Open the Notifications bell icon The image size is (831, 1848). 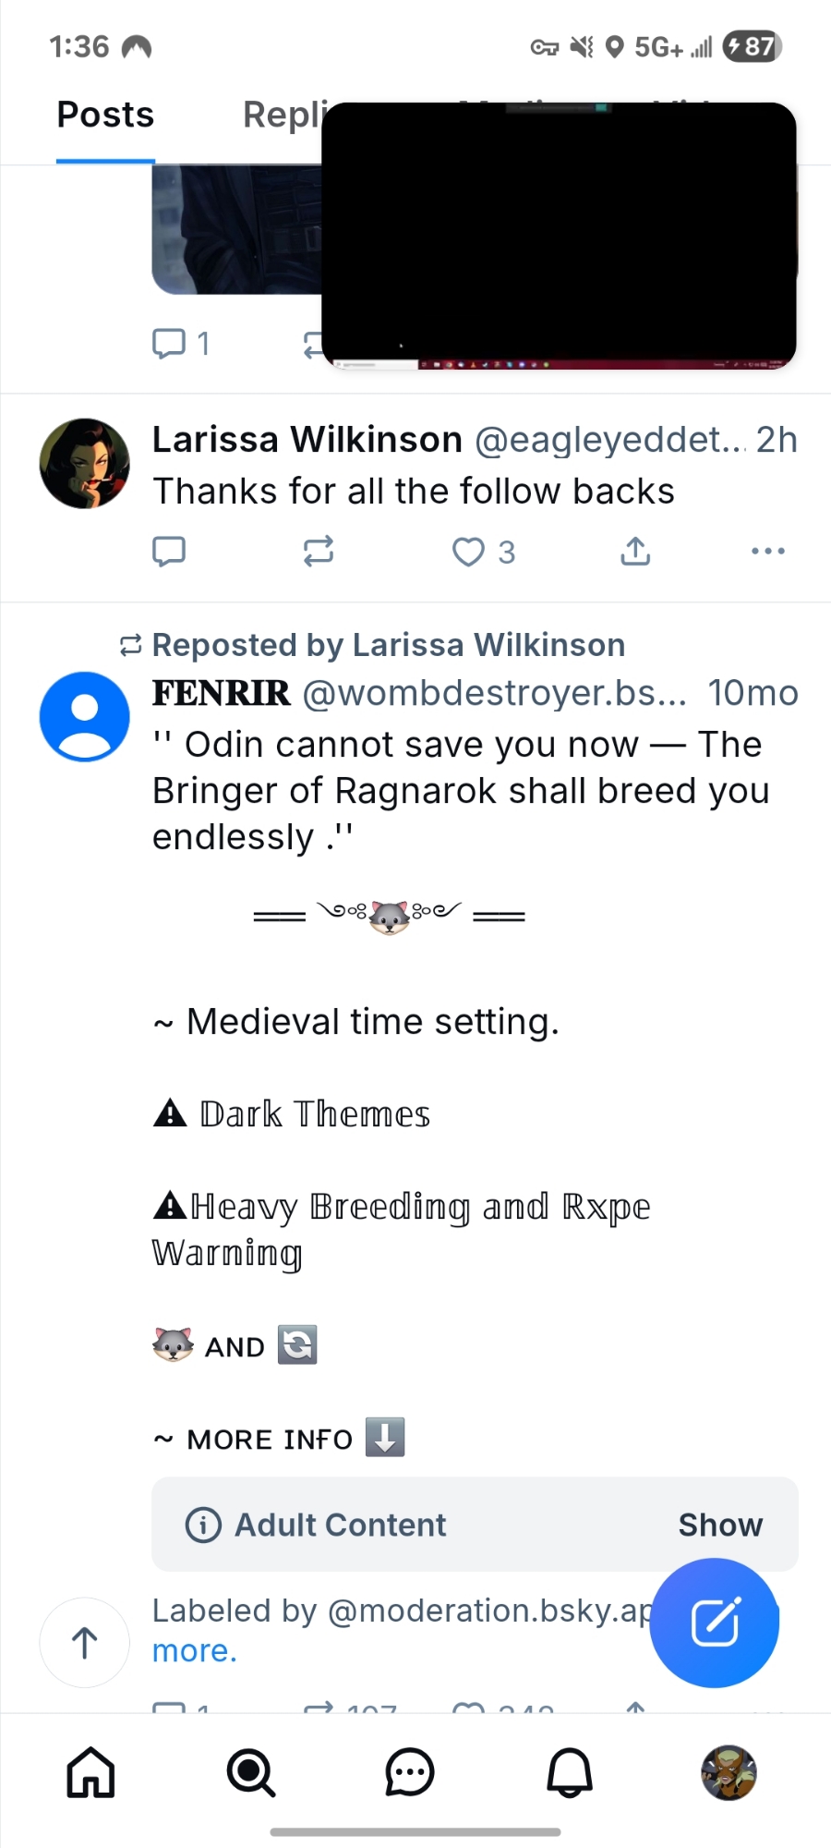(570, 1773)
